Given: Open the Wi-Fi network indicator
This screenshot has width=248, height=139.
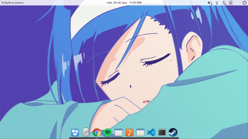Looking at the screenshot, I should 217,3.
